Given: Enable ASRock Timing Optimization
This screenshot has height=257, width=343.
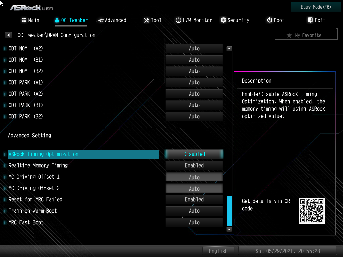Looking at the screenshot, I should pyautogui.click(x=194, y=154).
